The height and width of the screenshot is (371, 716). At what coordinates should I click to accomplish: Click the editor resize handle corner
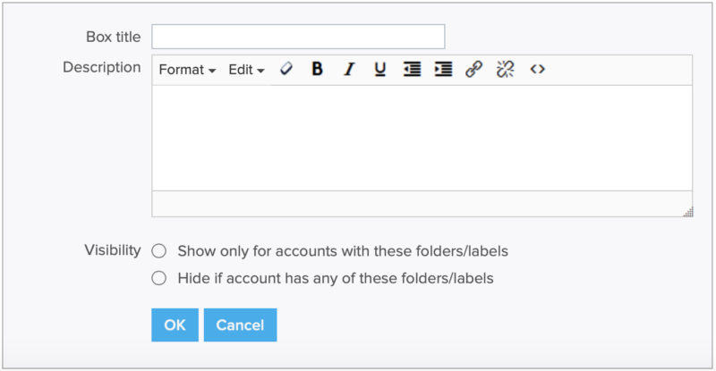coord(687,211)
